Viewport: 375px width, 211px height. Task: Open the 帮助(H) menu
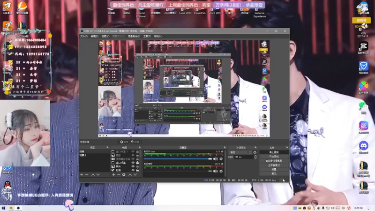(158, 37)
